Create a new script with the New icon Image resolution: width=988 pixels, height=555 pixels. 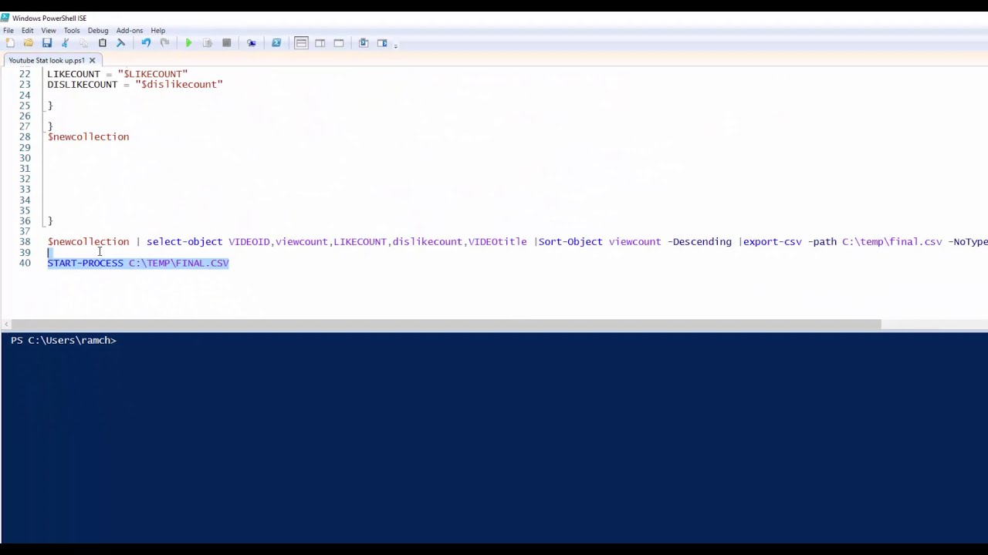coord(9,43)
